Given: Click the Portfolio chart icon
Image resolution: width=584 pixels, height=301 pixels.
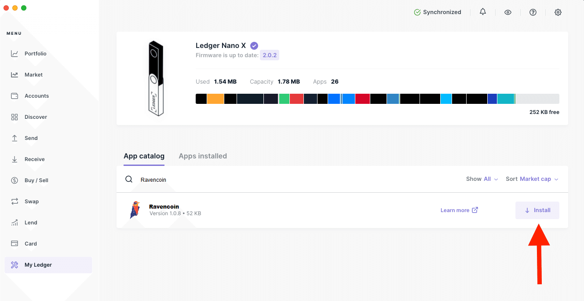Looking at the screenshot, I should pyautogui.click(x=15, y=54).
